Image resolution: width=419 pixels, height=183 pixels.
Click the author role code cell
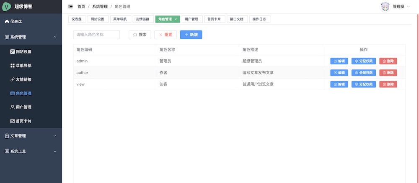pos(115,73)
